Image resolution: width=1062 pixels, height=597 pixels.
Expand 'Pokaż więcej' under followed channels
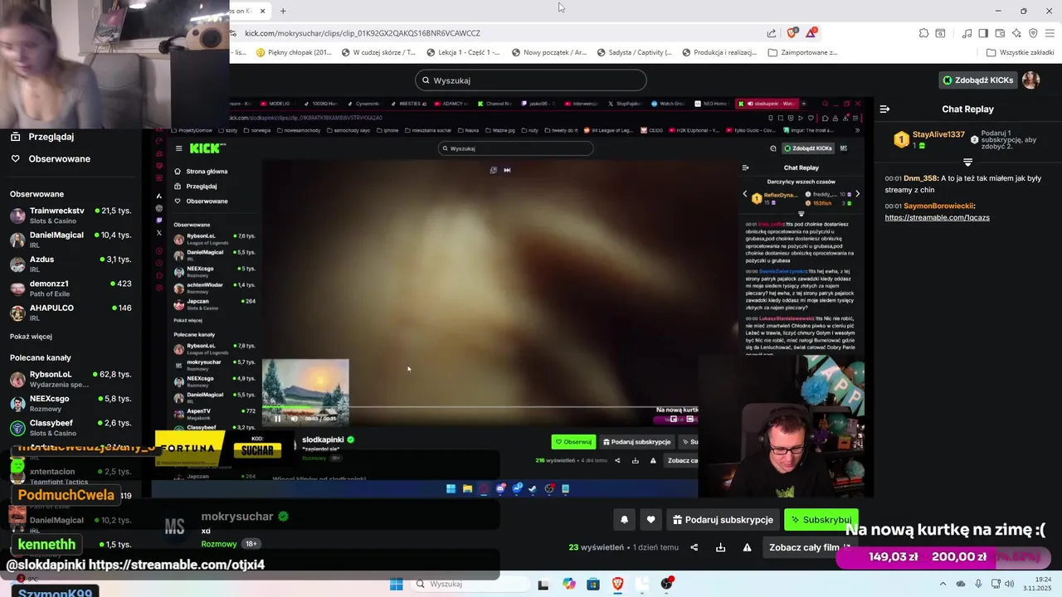click(31, 337)
